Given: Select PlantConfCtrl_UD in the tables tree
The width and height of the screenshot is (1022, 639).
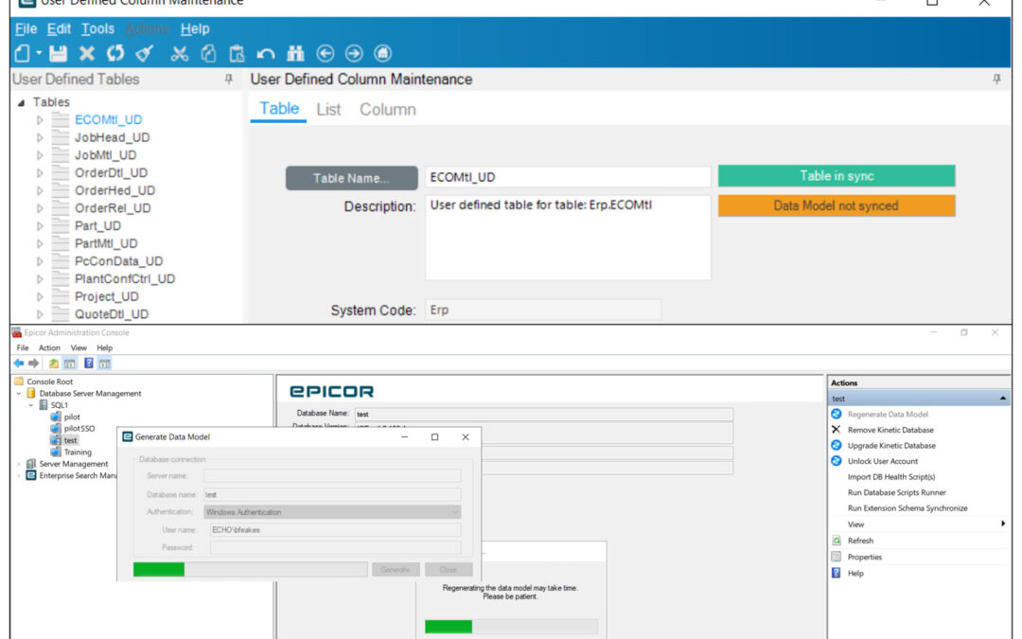Looking at the screenshot, I should [125, 278].
